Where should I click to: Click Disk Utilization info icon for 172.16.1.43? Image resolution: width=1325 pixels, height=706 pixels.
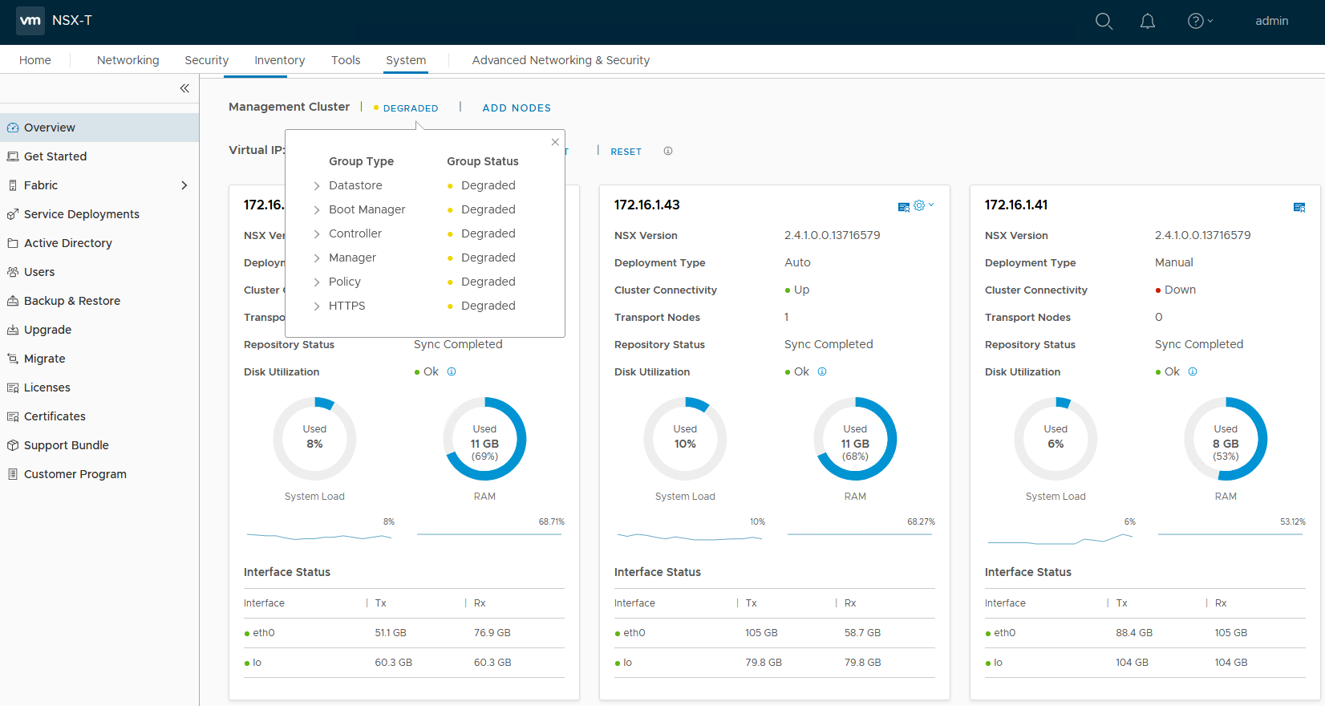(x=822, y=371)
